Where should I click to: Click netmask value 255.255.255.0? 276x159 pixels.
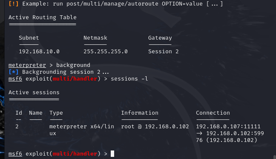[x=106, y=52]
